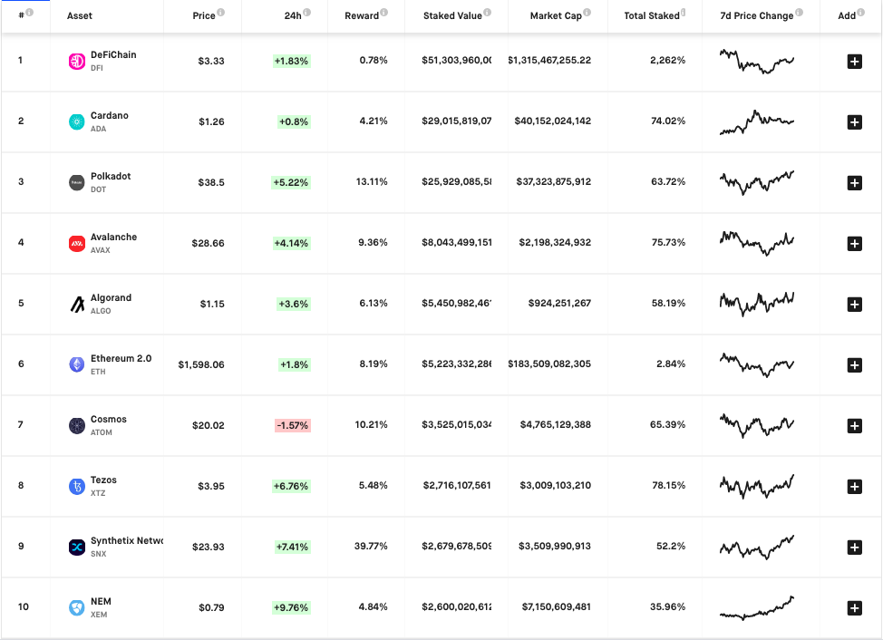The width and height of the screenshot is (883, 640).
Task: Open the Cardano asset name link
Action: click(110, 116)
